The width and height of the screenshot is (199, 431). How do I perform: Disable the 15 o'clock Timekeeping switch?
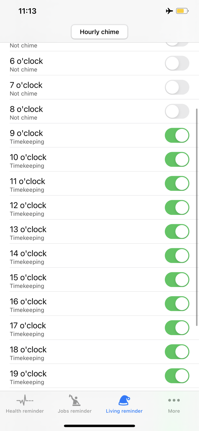(x=177, y=280)
